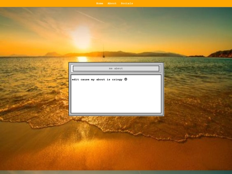Click the emoji after "cringy"
The width and height of the screenshot is (232, 174).
tap(125, 79)
